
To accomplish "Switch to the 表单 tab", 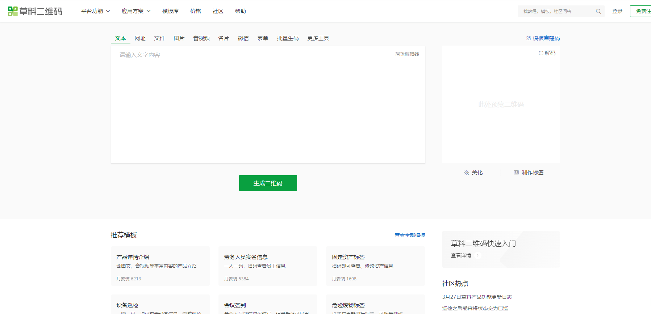I will pos(263,38).
